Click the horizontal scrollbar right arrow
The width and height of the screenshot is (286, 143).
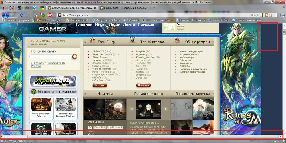[x=281, y=137]
